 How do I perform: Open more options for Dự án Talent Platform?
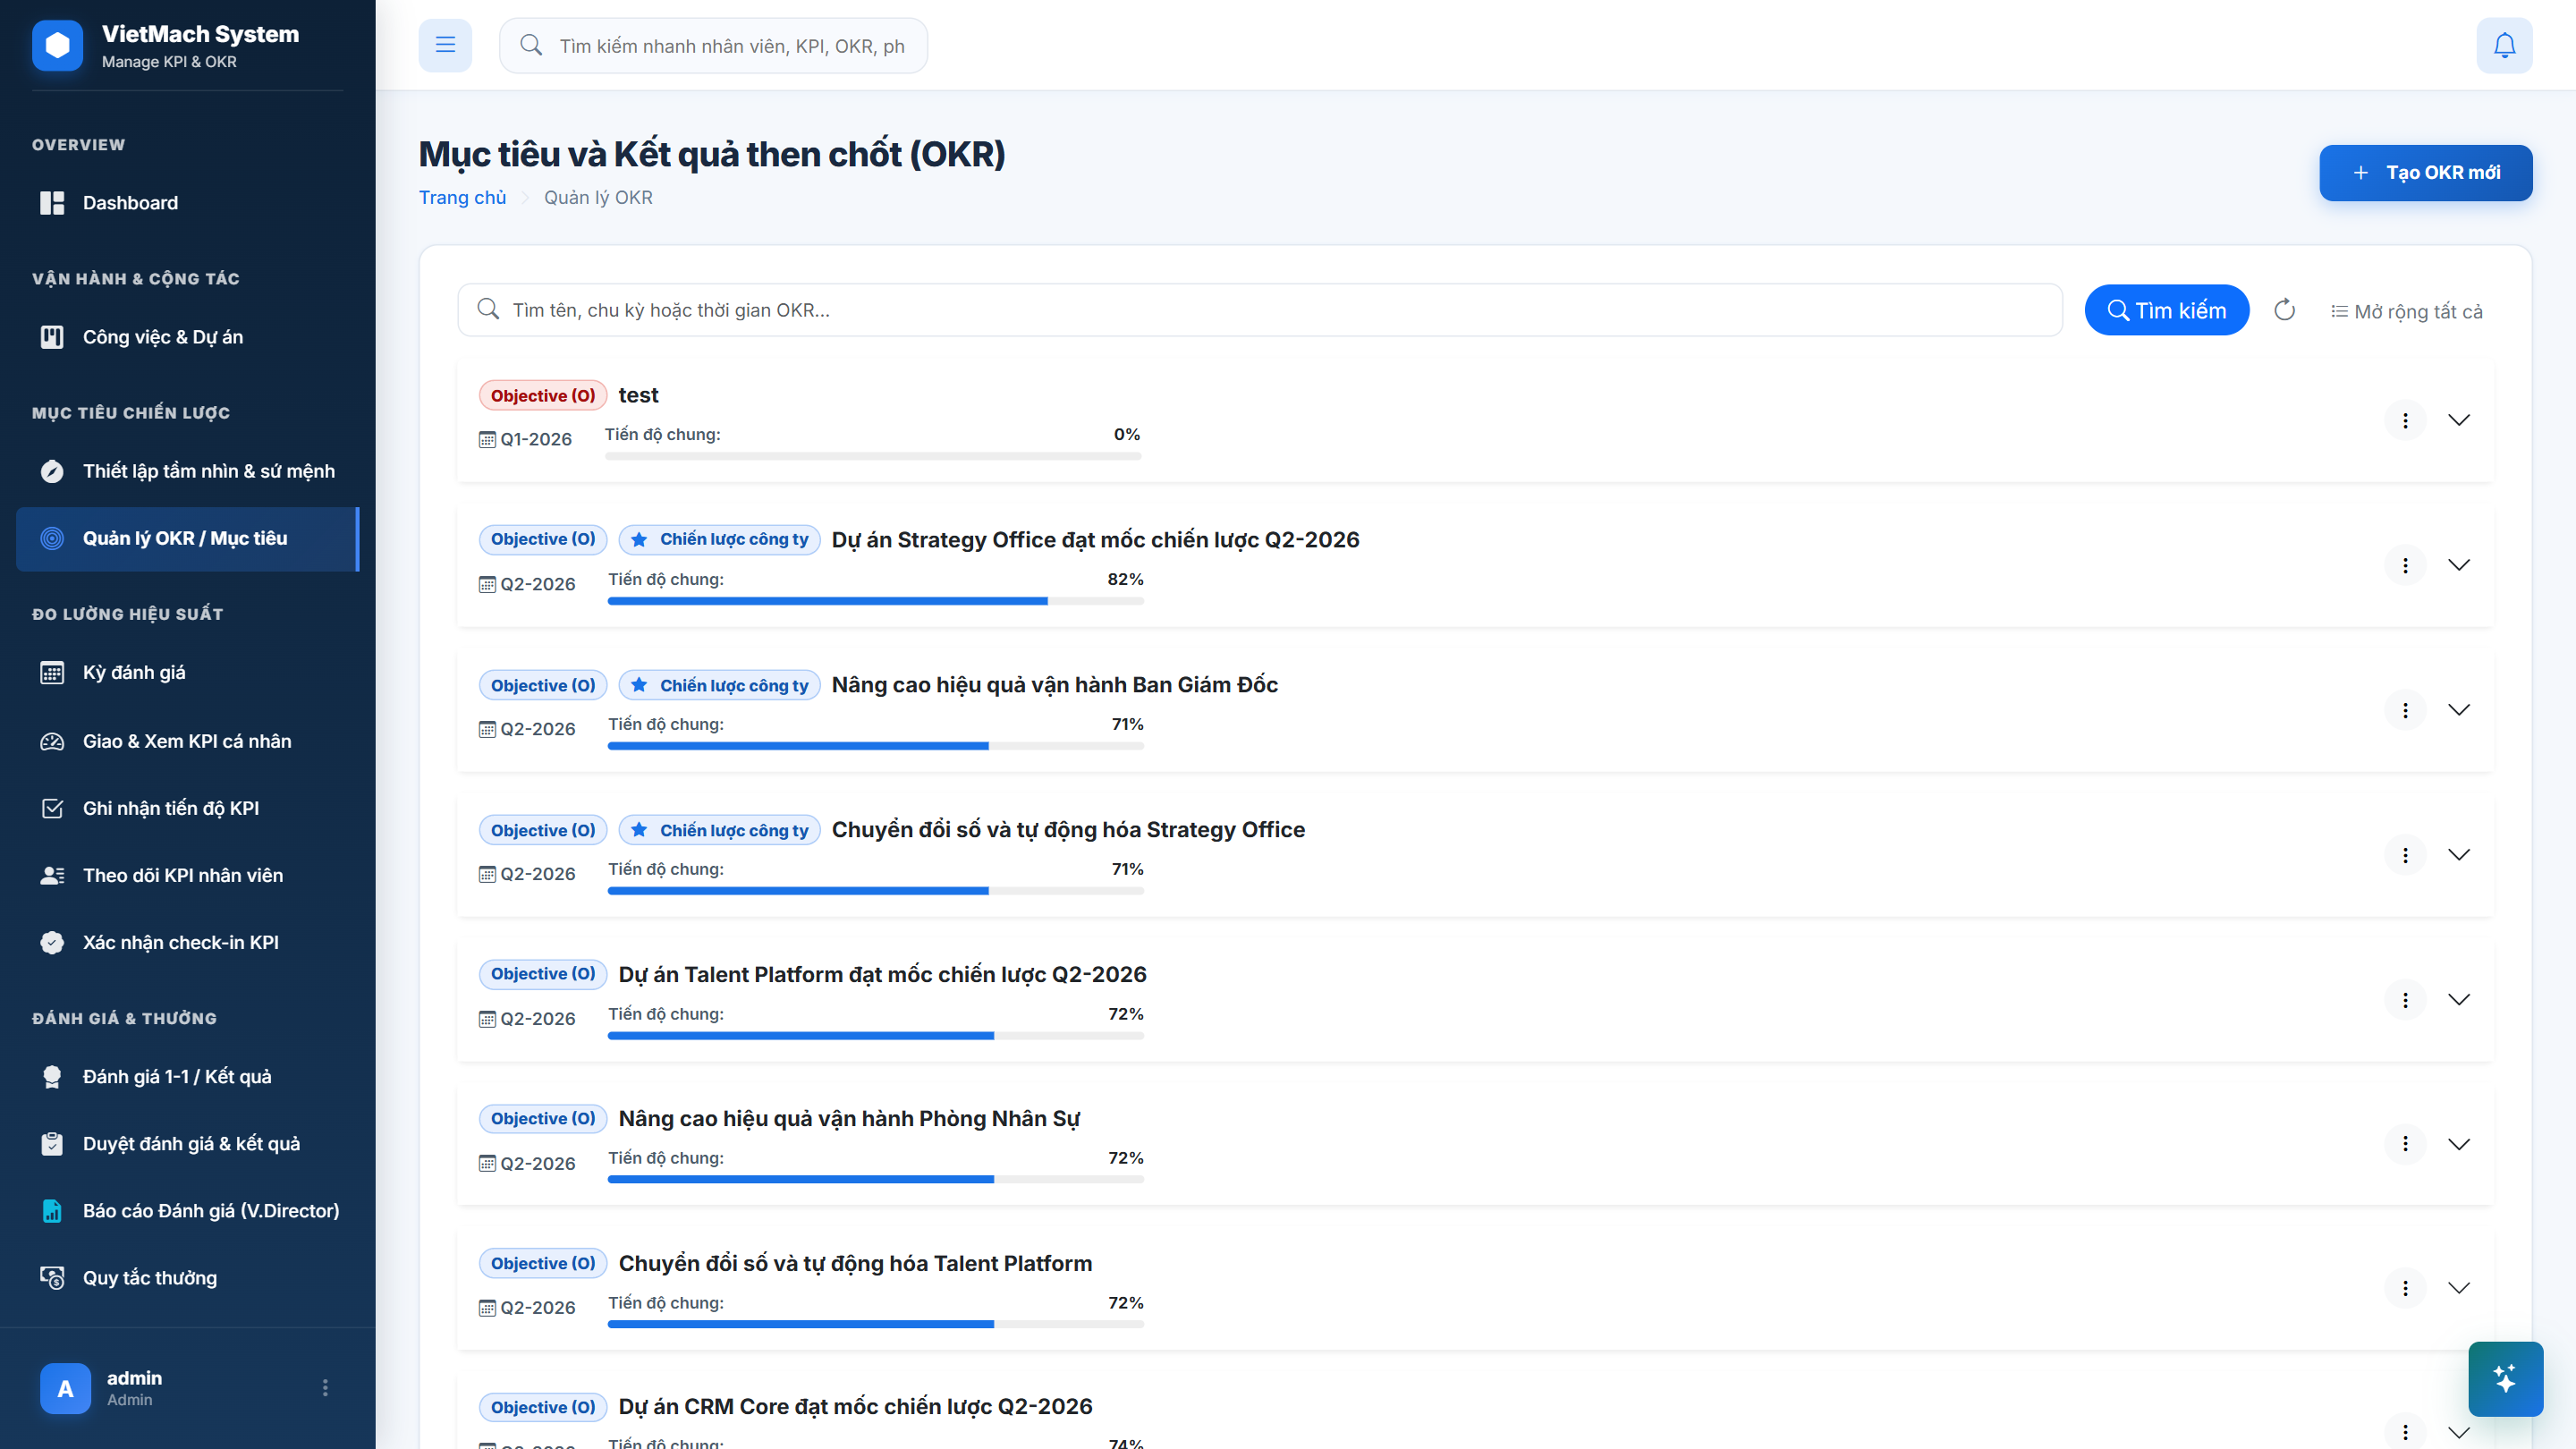2405,1000
